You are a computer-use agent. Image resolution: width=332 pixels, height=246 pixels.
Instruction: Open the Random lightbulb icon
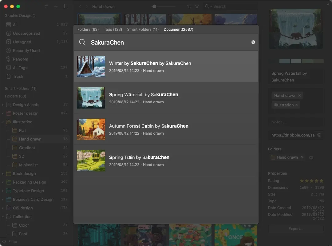[9, 59]
